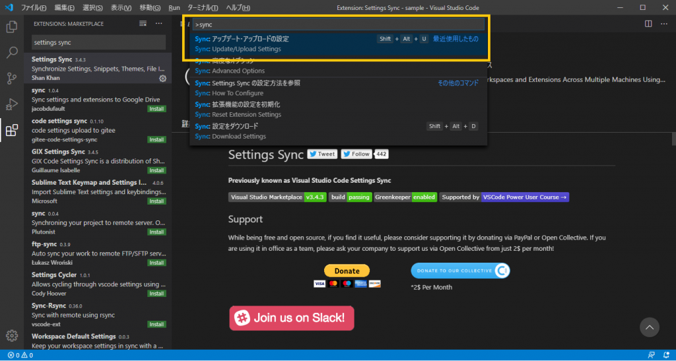Viewport: 676px width, 361px height.
Task: Select Sync: Advanced Options command
Action: (339, 65)
